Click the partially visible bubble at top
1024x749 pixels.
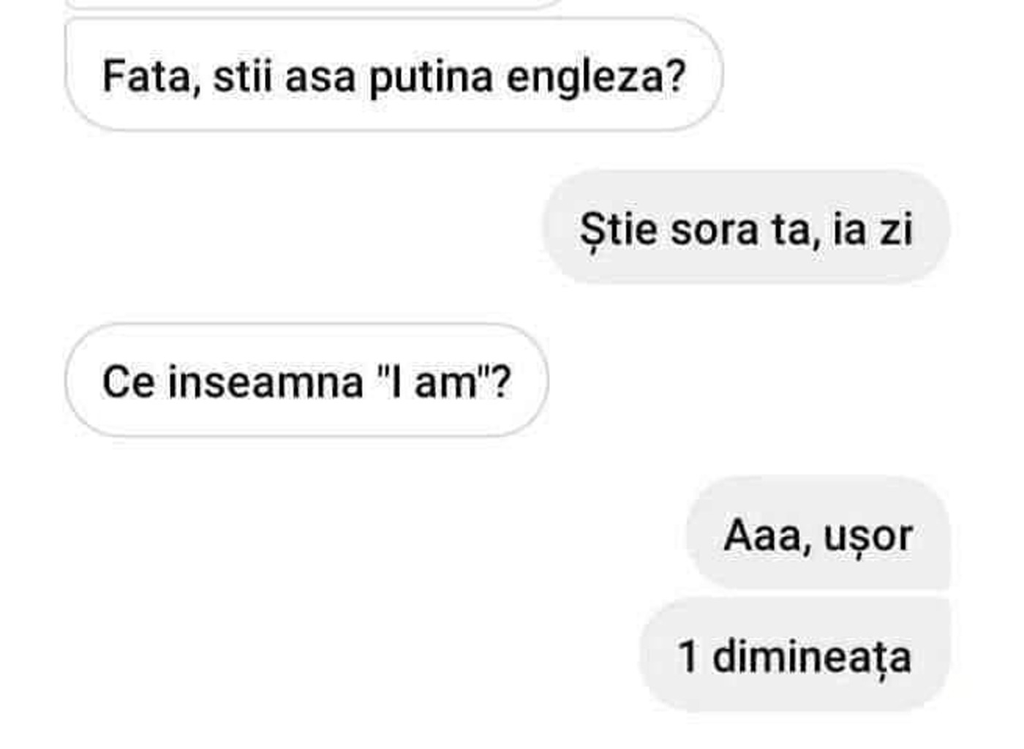coord(315,4)
